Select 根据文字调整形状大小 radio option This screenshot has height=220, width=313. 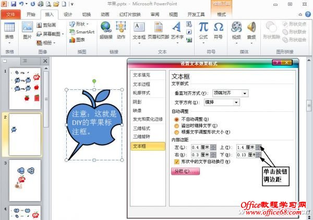(x=176, y=132)
